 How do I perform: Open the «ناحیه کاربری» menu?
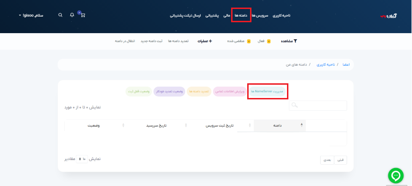pos(281,15)
